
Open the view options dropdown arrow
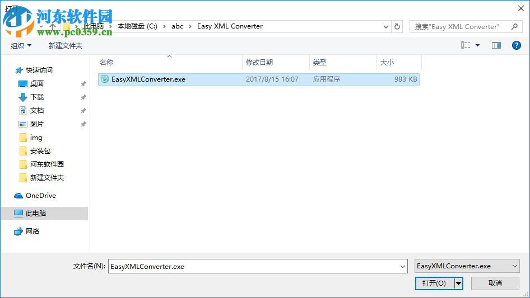click(477, 45)
